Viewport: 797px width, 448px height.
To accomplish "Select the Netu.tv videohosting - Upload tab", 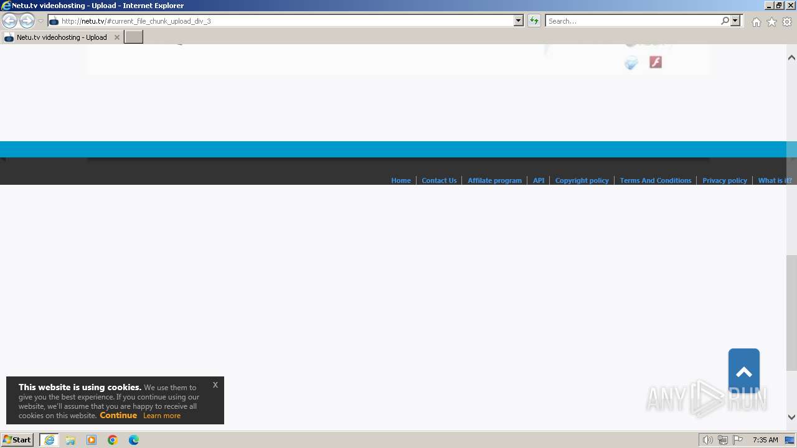I will coord(62,37).
